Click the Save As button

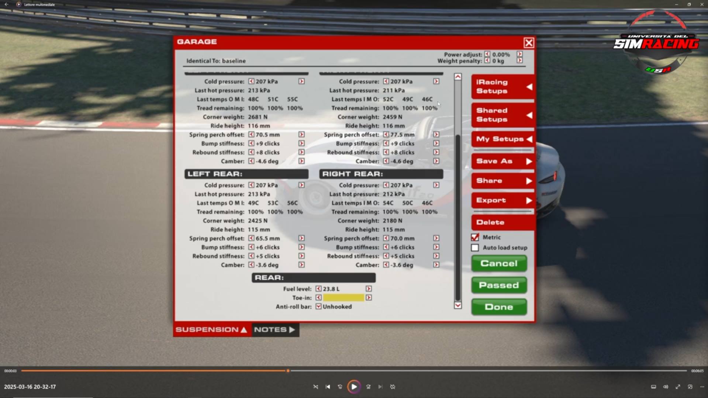tap(502, 161)
